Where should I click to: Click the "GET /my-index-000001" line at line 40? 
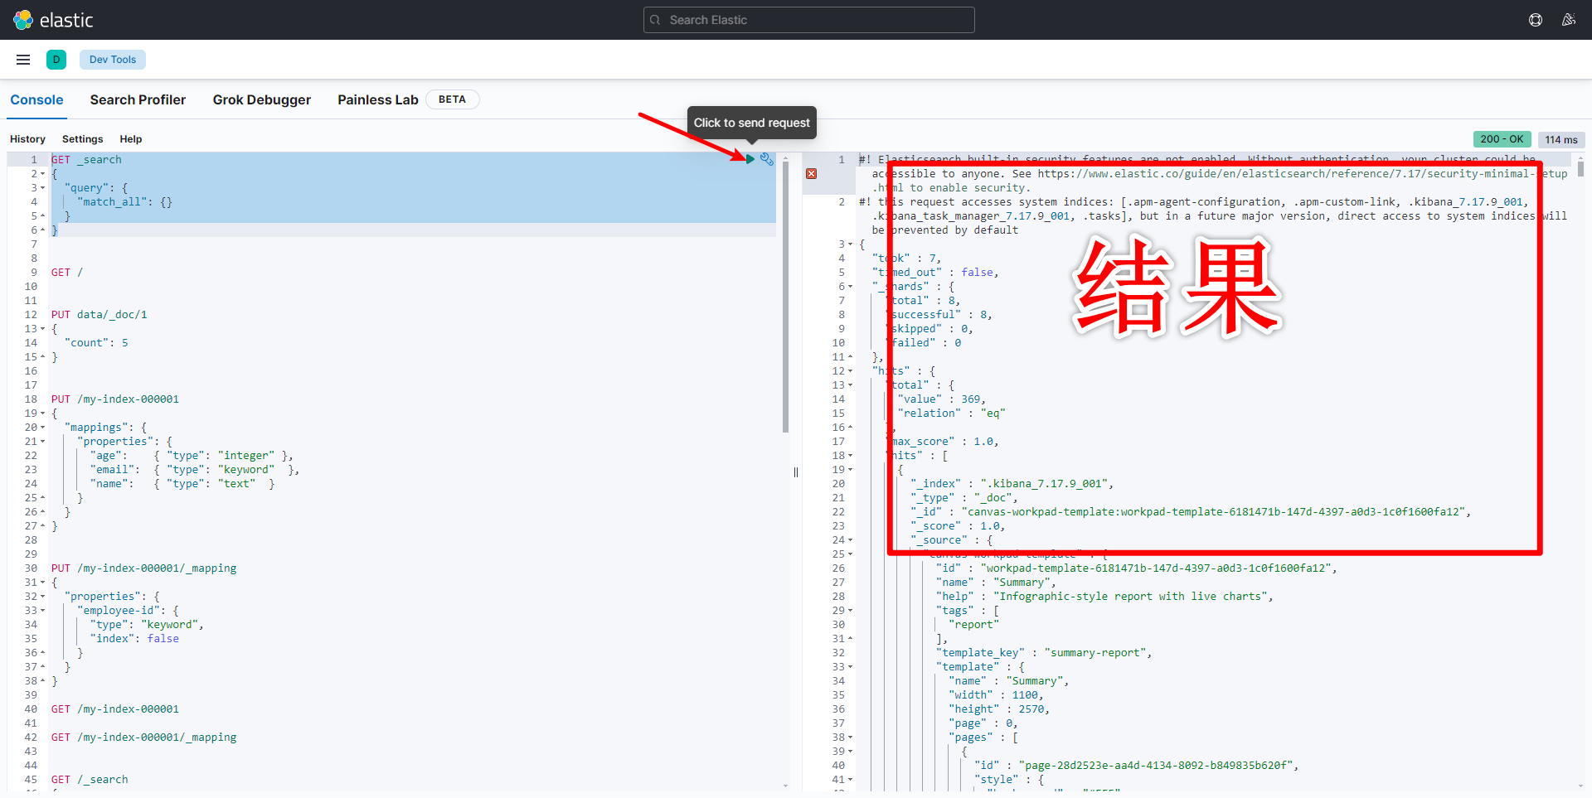[115, 709]
